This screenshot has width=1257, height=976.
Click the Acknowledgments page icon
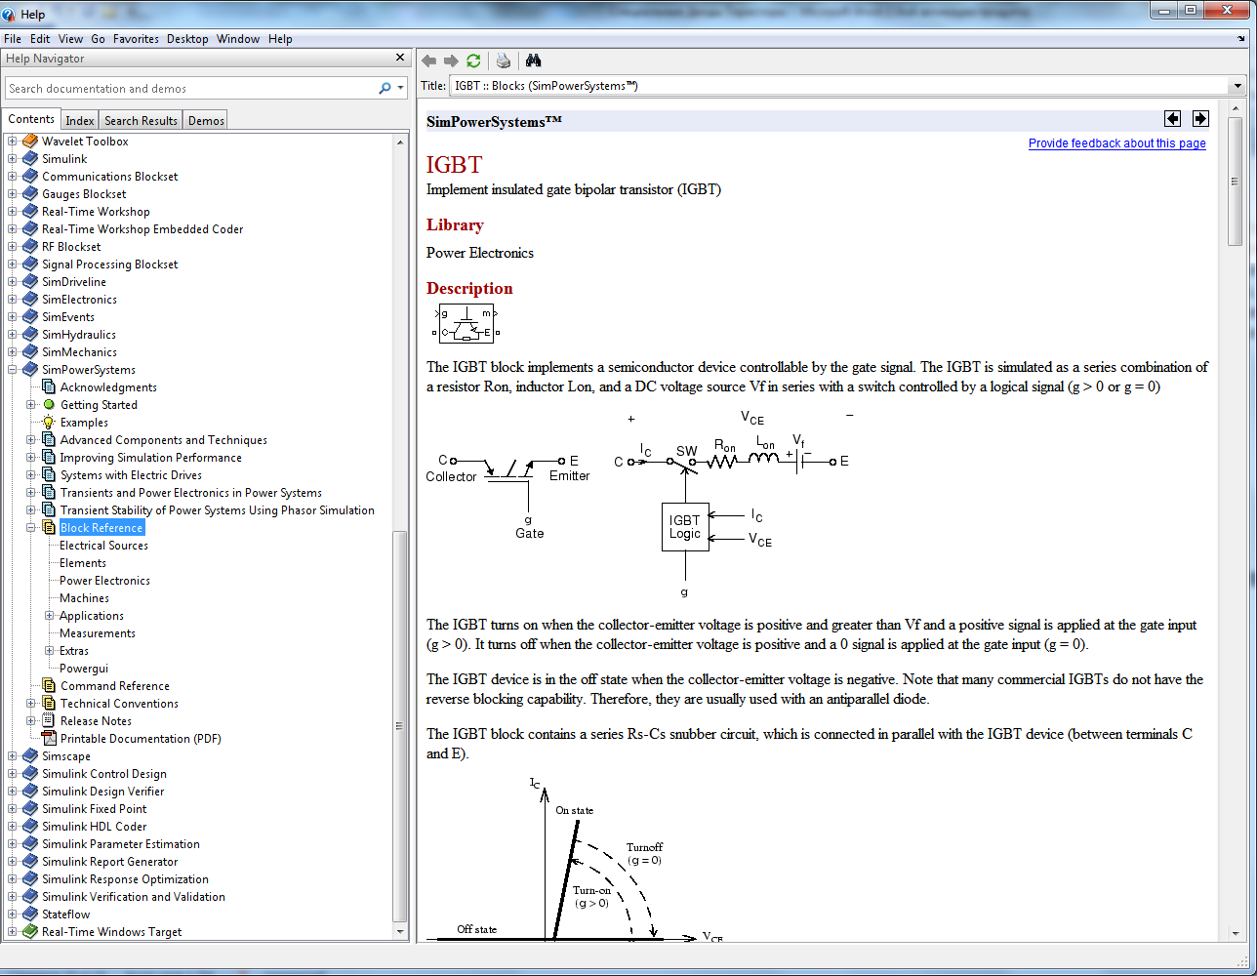coord(49,387)
